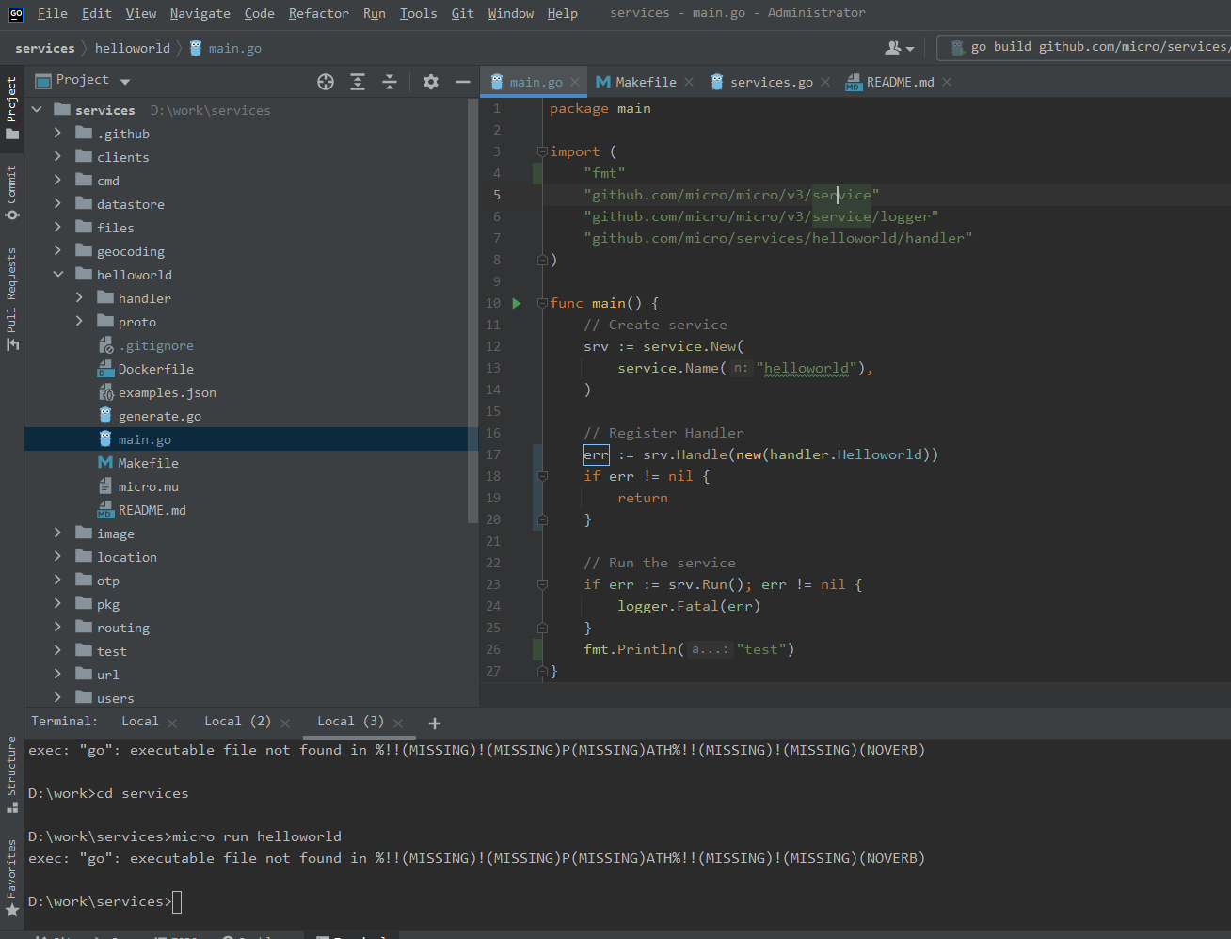The height and width of the screenshot is (939, 1231).
Task: Open the File menu
Action: pyautogui.click(x=52, y=13)
